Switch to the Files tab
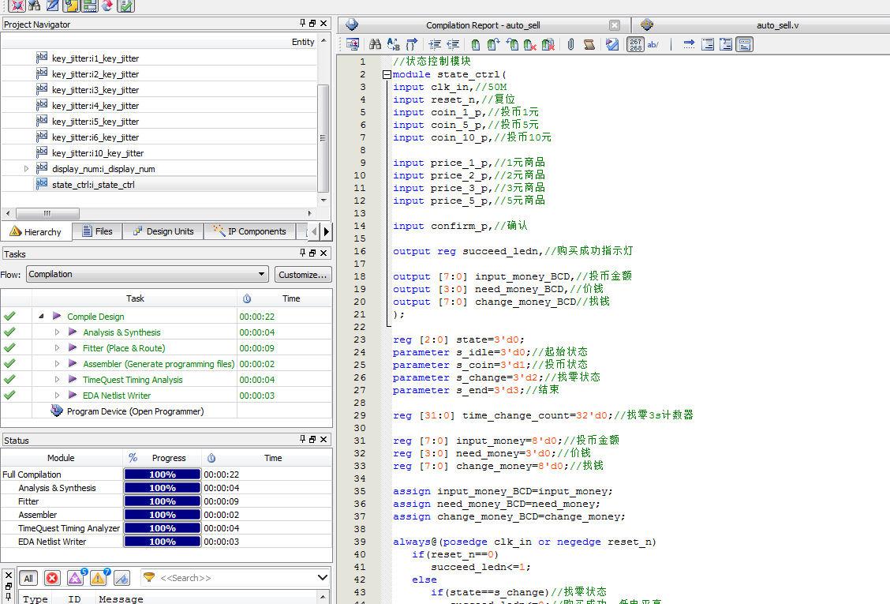The height and width of the screenshot is (604, 890). click(95, 231)
